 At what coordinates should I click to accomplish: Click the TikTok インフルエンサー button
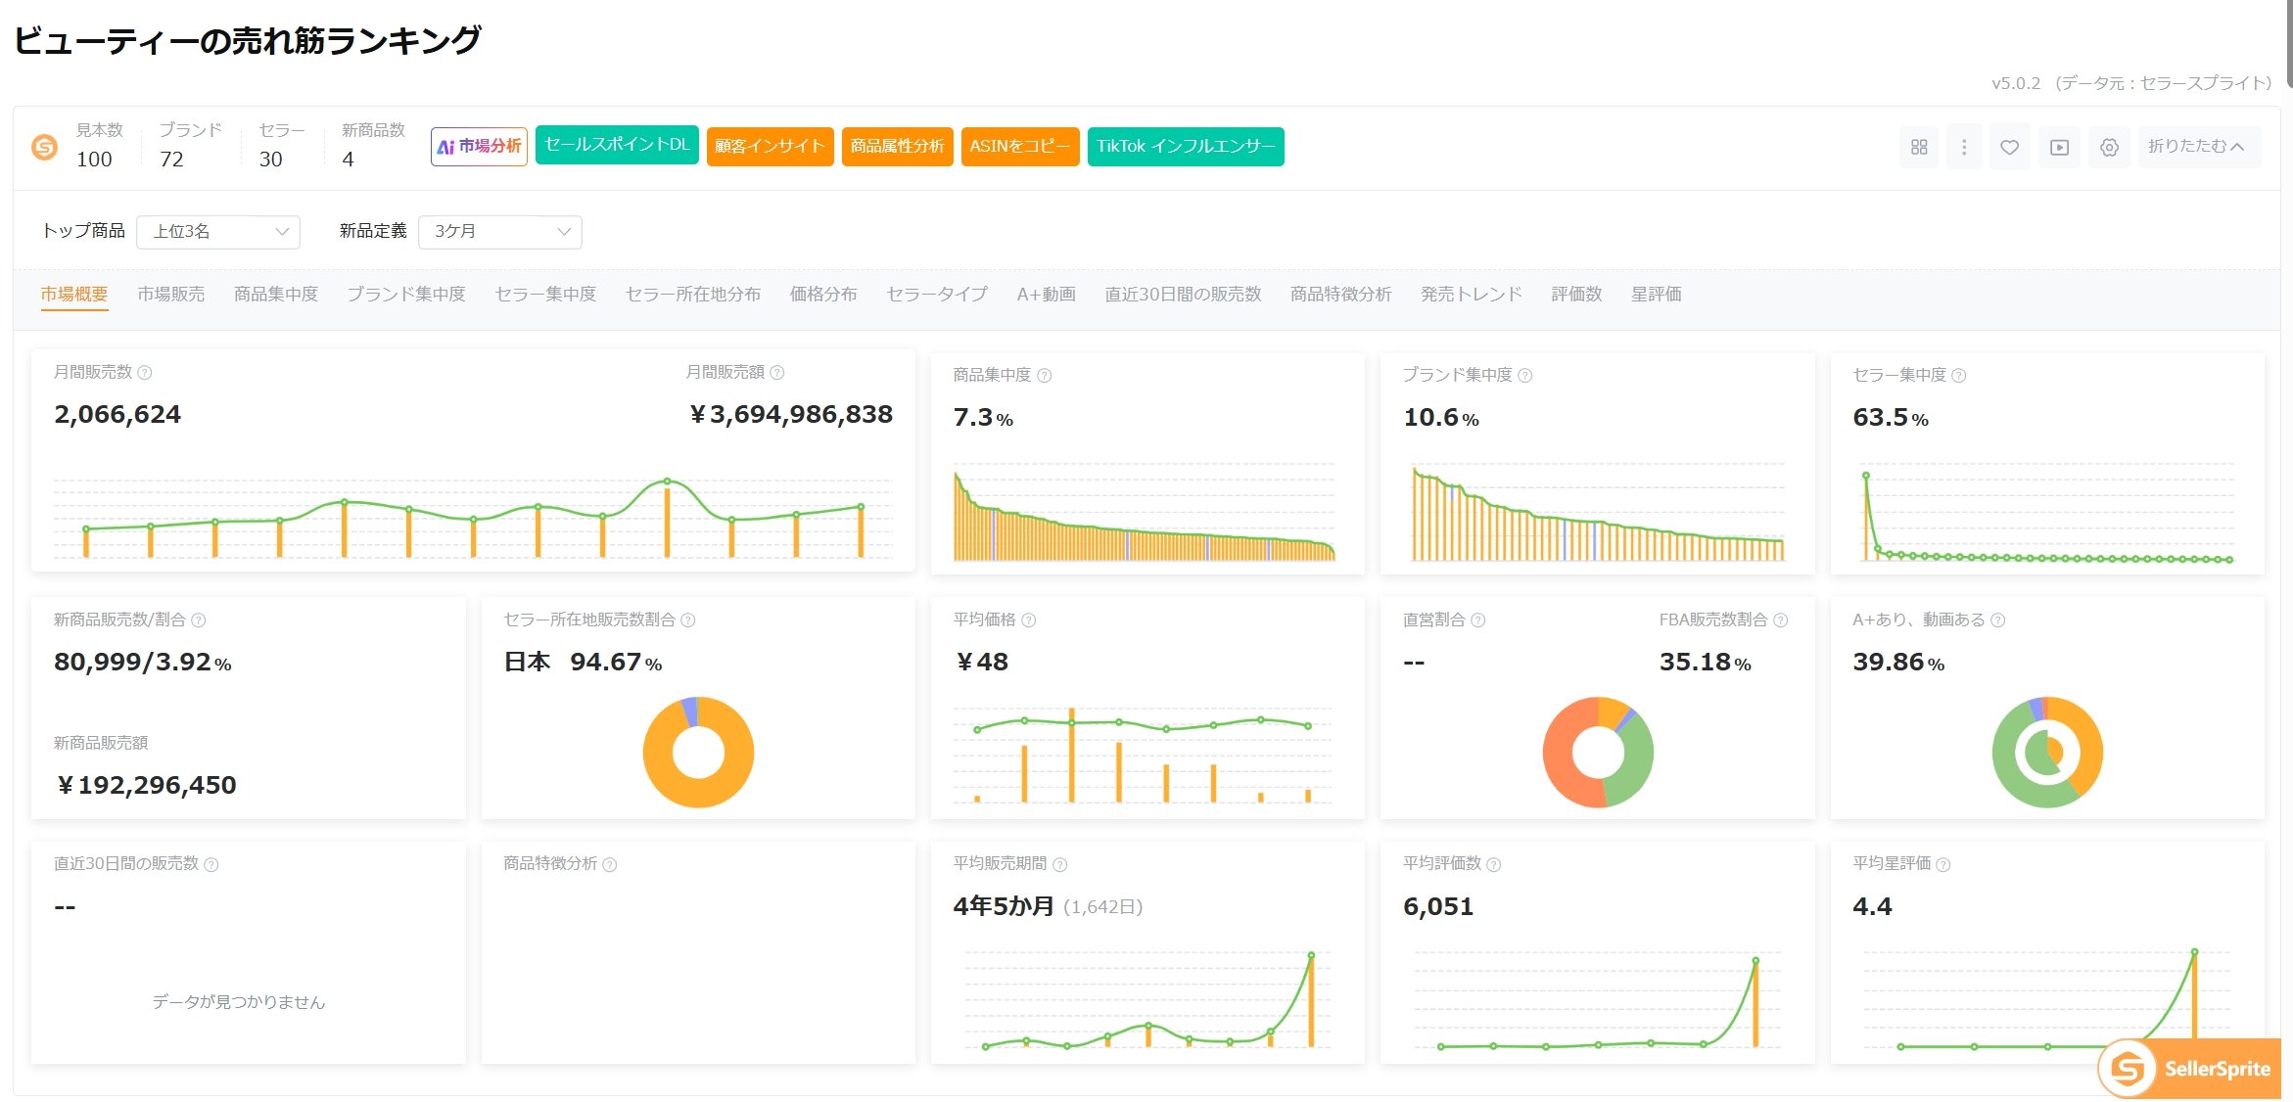(x=1186, y=147)
